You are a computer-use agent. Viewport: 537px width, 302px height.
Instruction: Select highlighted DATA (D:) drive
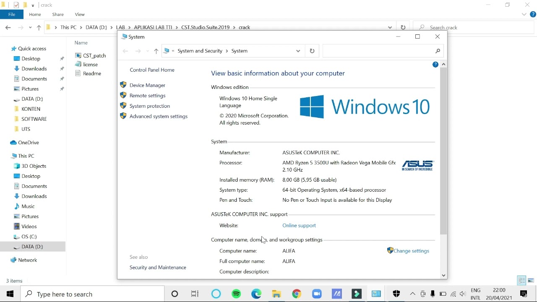(x=32, y=247)
